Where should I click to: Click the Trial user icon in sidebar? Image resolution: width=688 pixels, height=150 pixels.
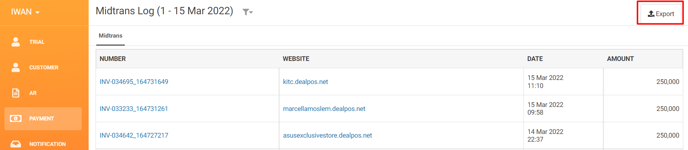tap(16, 42)
